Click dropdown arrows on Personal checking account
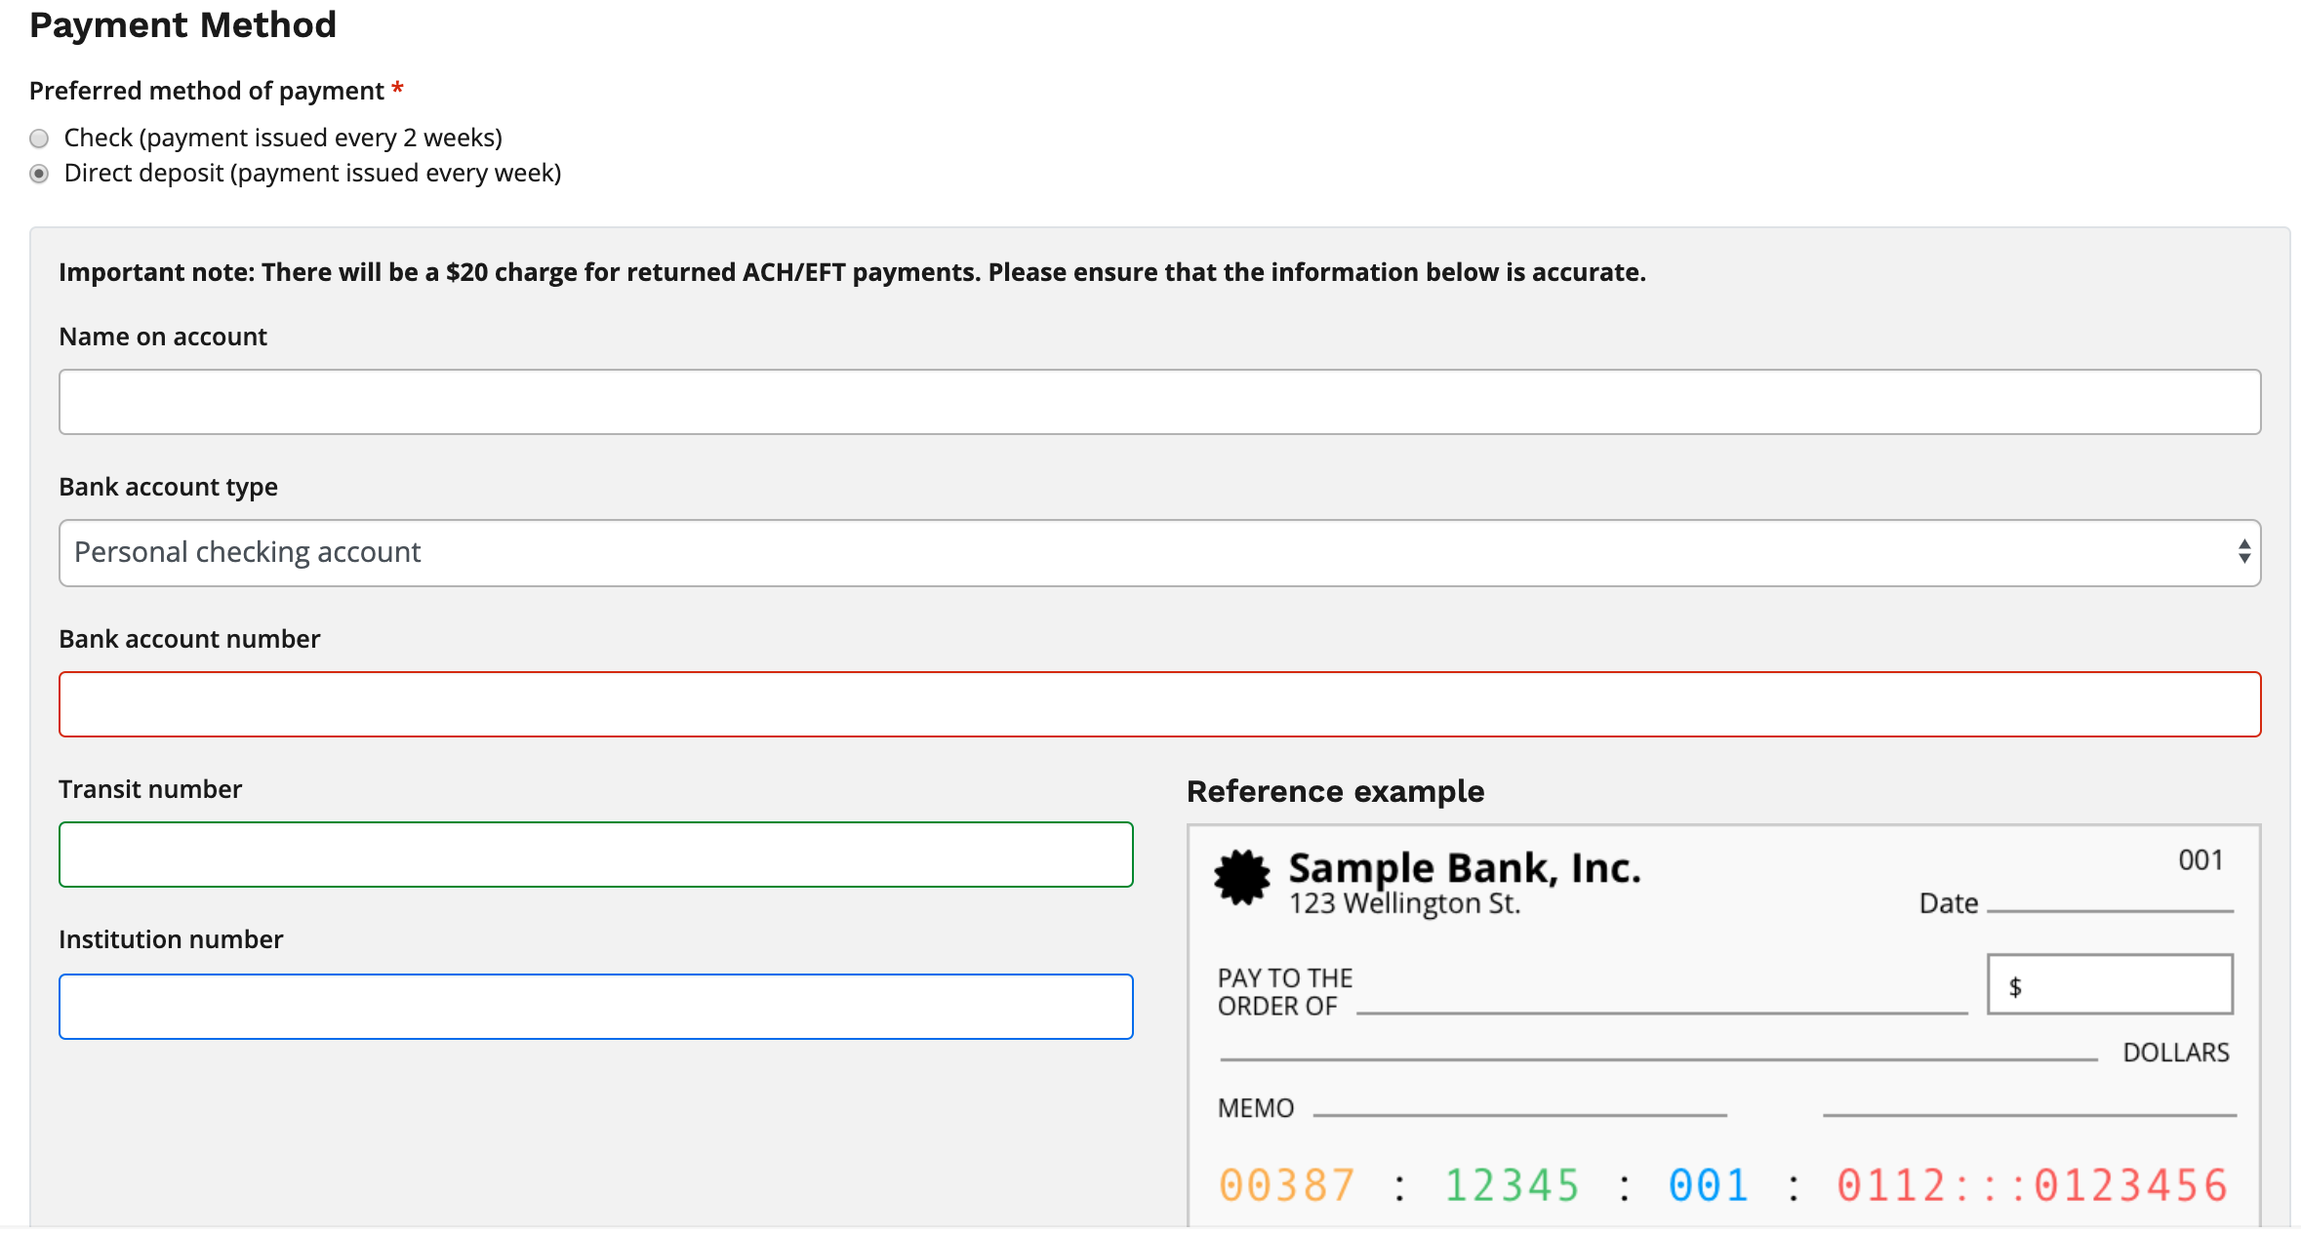 (x=2244, y=552)
